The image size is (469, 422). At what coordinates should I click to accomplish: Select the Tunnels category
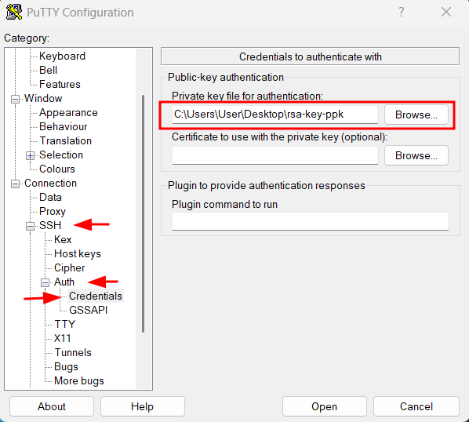point(73,353)
